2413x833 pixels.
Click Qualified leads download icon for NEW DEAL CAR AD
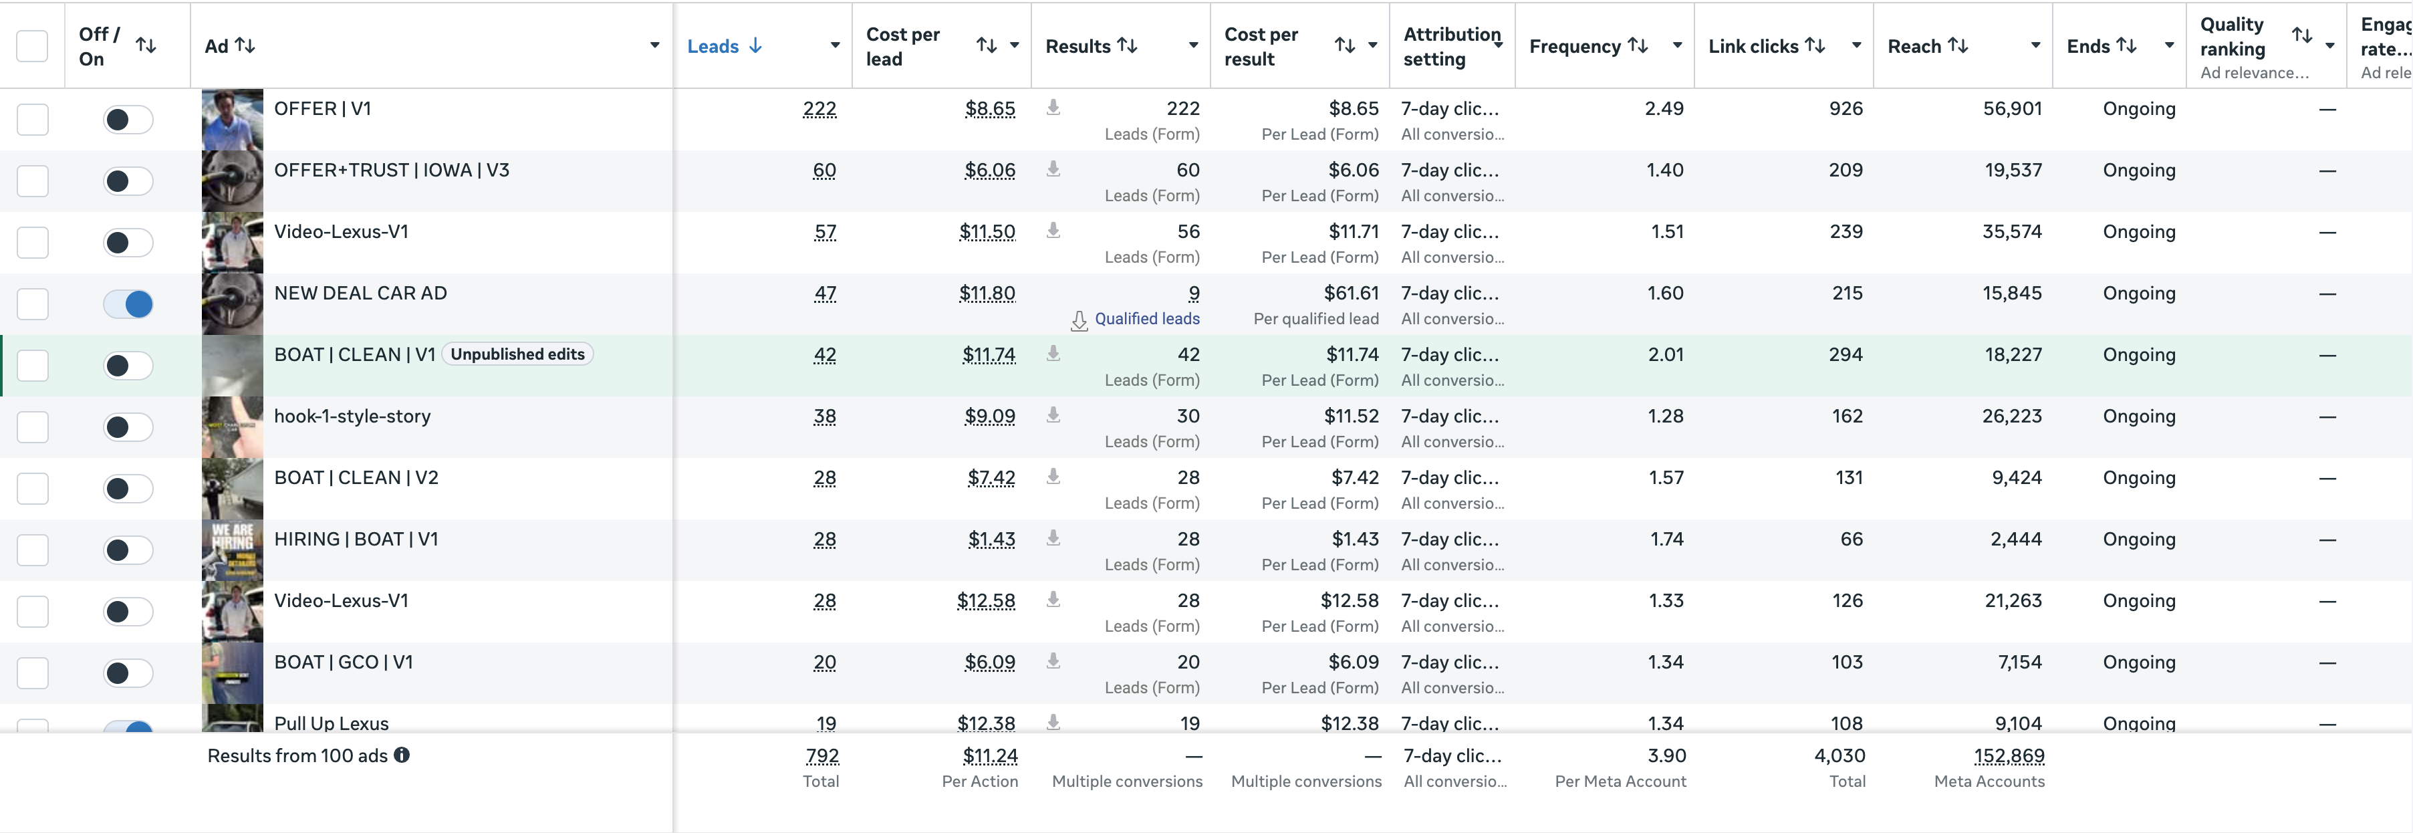pyautogui.click(x=1079, y=320)
